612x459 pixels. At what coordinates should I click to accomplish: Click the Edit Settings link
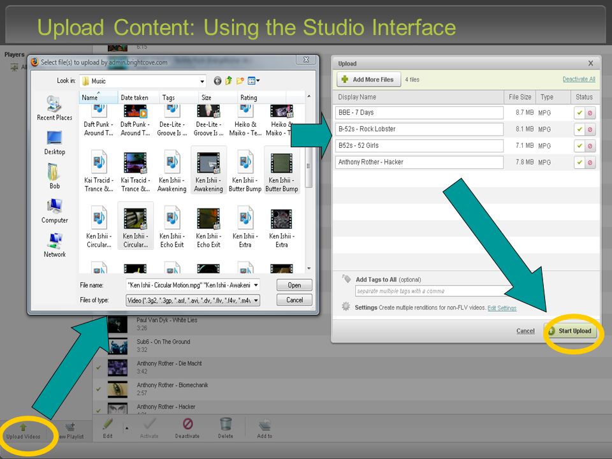pos(502,308)
